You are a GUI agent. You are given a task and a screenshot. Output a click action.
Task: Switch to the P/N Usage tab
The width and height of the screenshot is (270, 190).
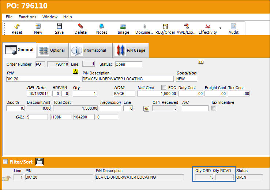pos(131,50)
